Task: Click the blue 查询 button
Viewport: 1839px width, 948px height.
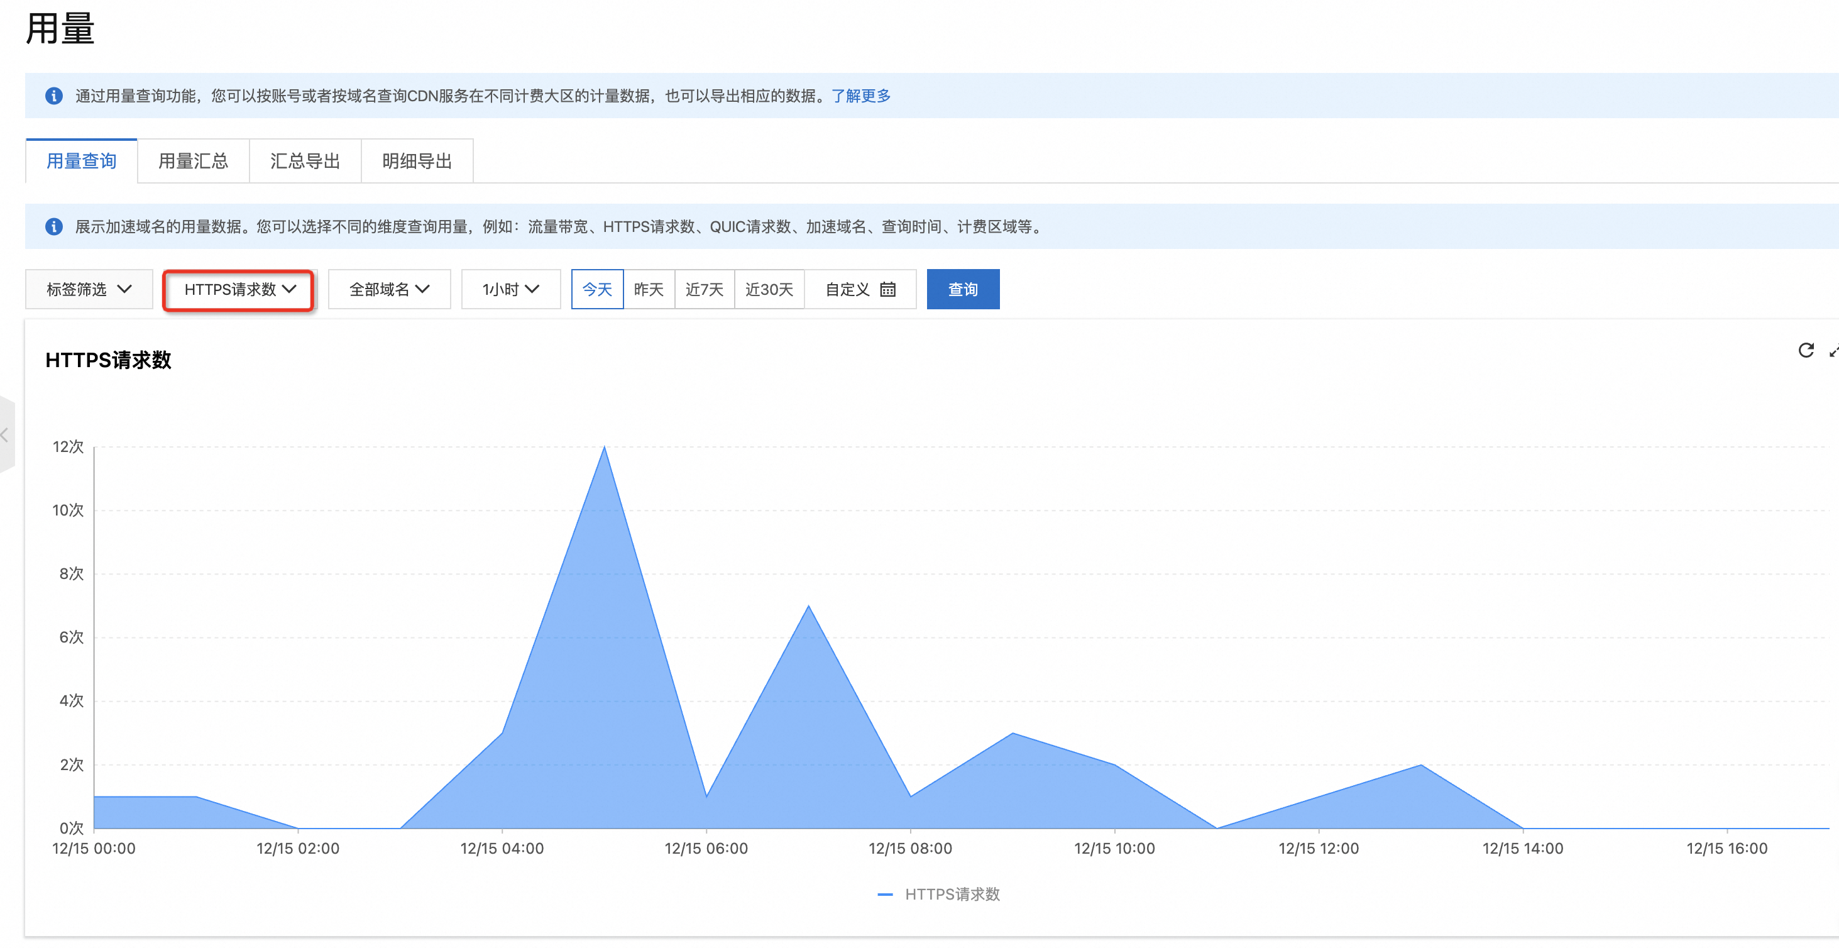Action: 962,289
